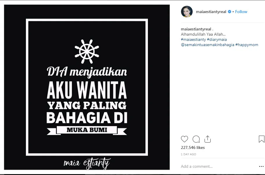This screenshot has width=265, height=175.
Task: Click the black quote post image
Action: tap(87, 87)
